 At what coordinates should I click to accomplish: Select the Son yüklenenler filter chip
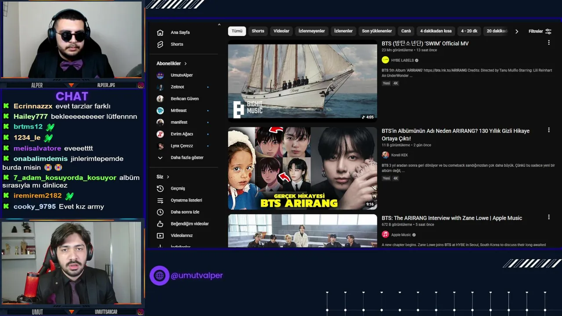tap(377, 31)
